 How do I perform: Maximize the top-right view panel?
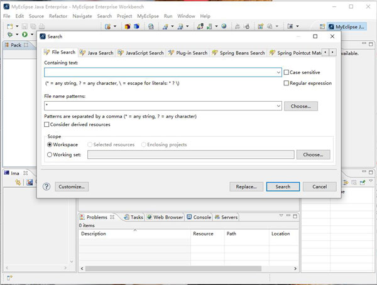click(x=371, y=44)
